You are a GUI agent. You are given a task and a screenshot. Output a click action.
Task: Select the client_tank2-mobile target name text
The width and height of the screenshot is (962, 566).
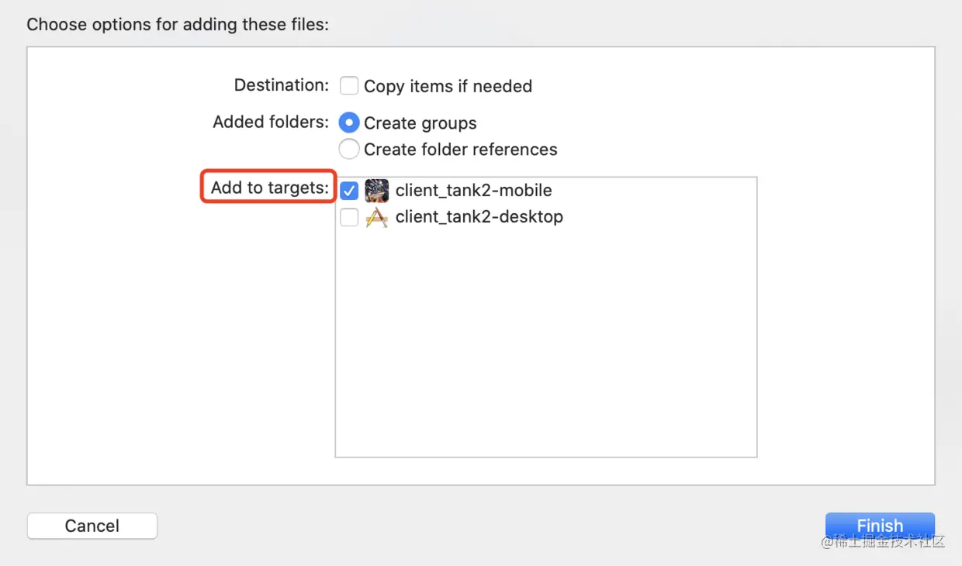coord(473,191)
